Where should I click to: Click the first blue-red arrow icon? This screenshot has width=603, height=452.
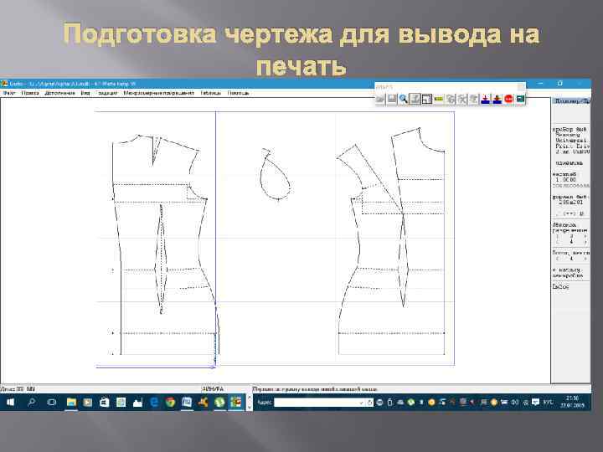[485, 99]
